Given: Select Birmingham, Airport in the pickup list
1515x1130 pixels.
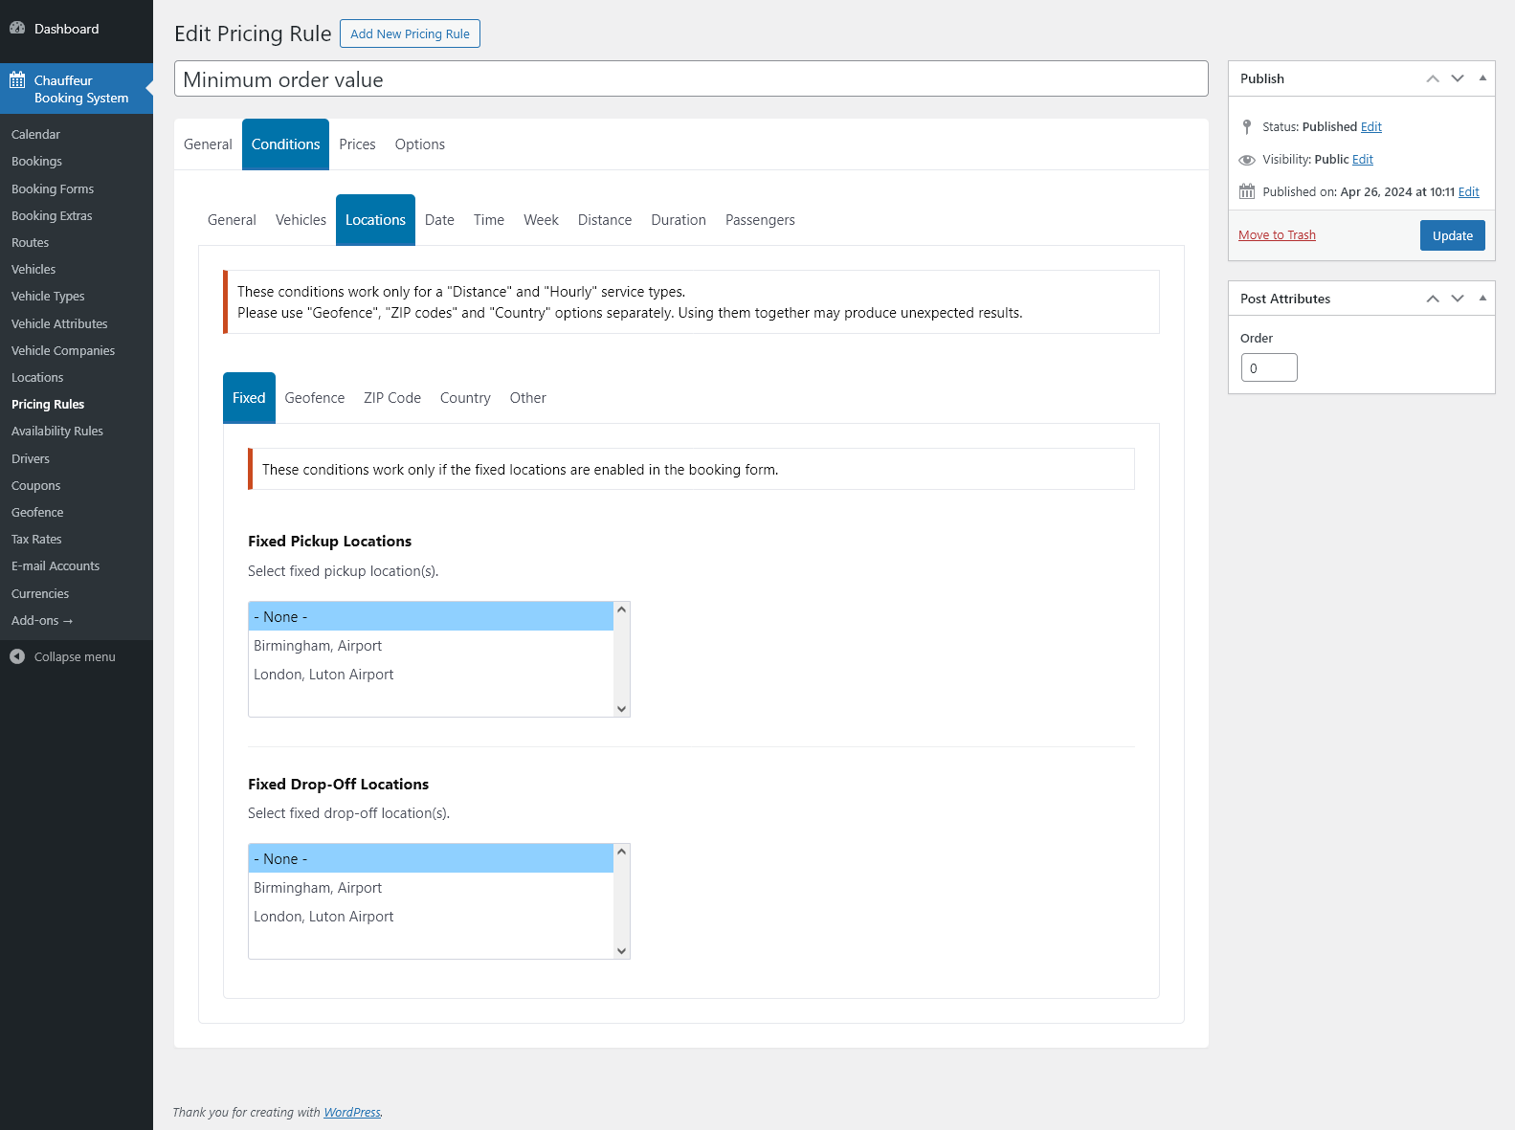Looking at the screenshot, I should tap(431, 646).
